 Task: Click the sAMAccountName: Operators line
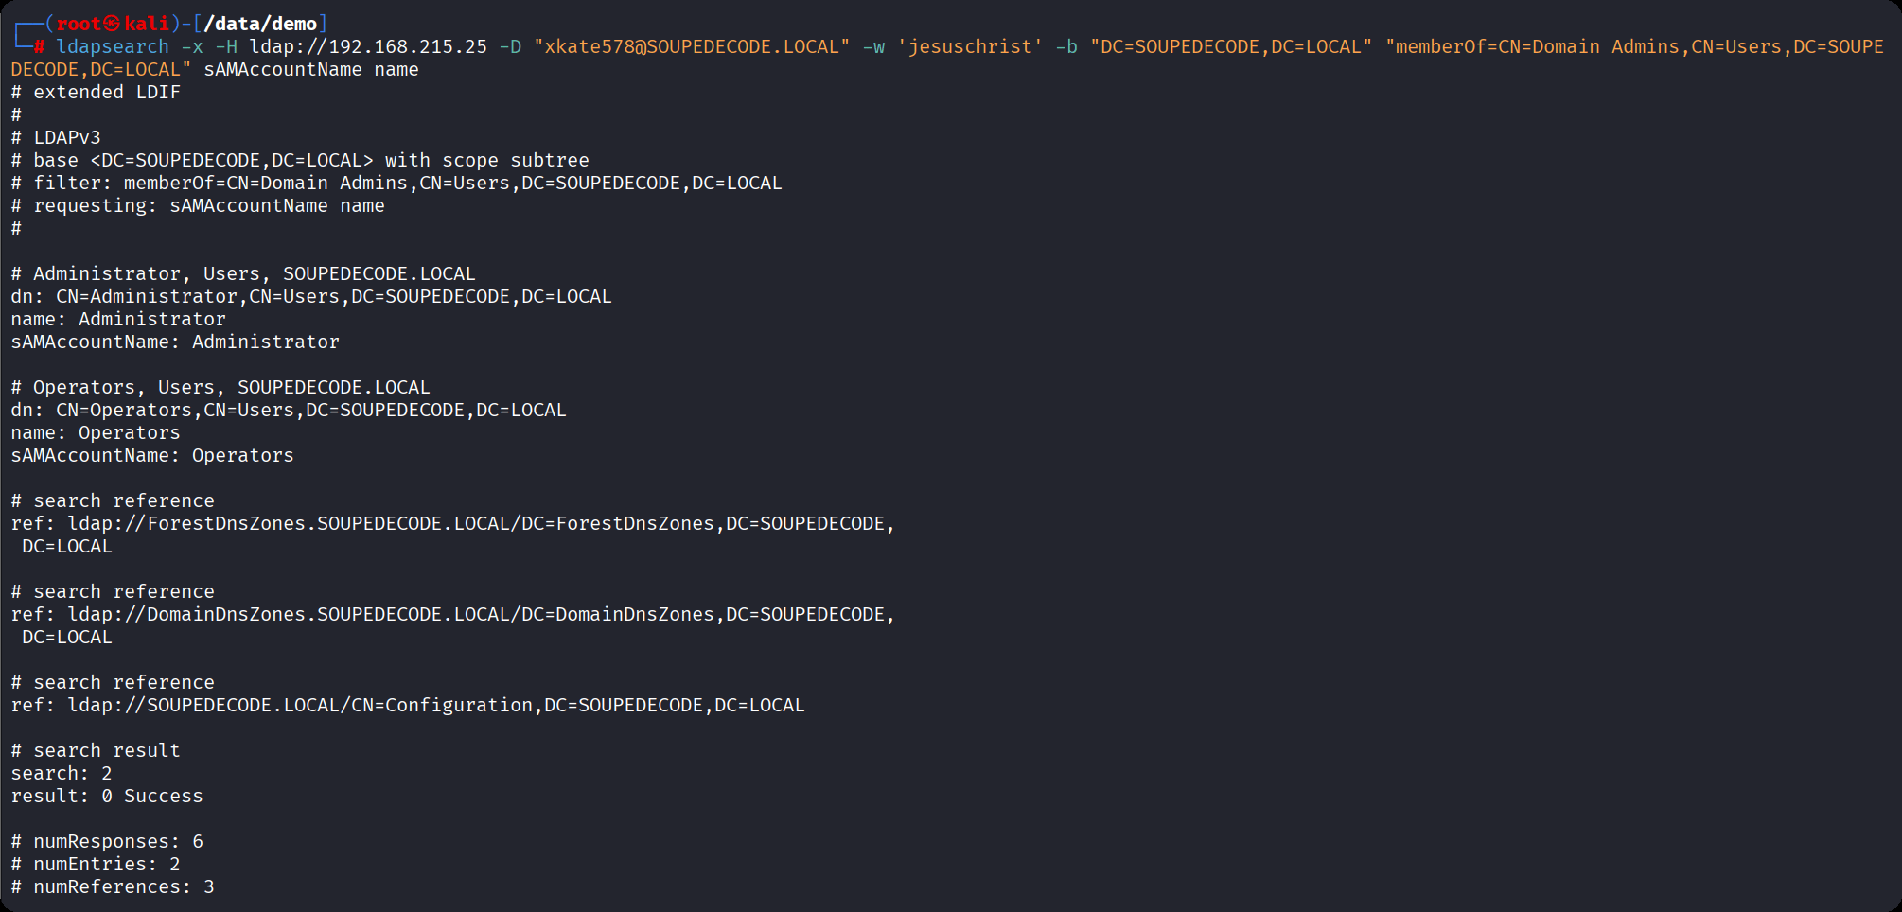(x=152, y=455)
